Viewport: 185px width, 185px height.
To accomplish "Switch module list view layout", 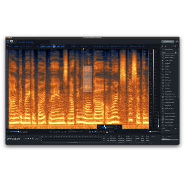I will pos(175,46).
